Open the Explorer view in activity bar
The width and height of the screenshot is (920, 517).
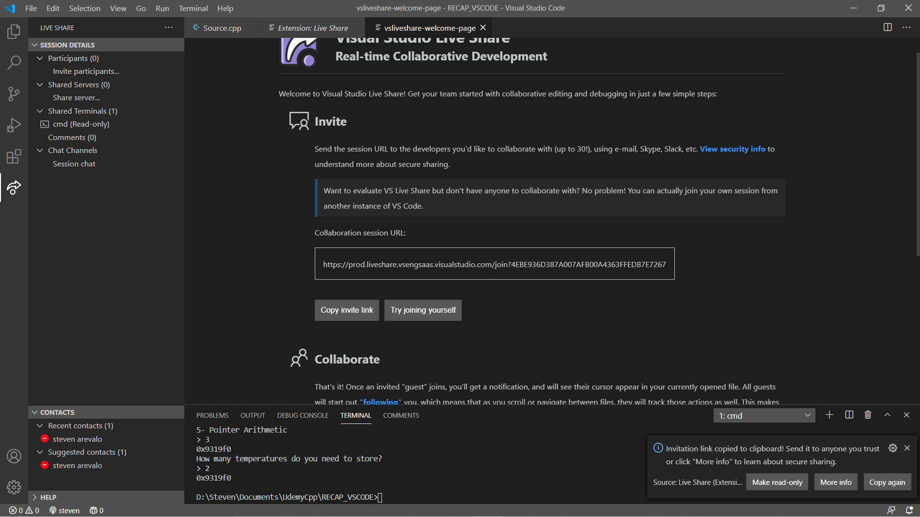(x=14, y=32)
